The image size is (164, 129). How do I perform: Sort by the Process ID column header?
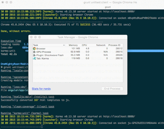click(x=114, y=45)
